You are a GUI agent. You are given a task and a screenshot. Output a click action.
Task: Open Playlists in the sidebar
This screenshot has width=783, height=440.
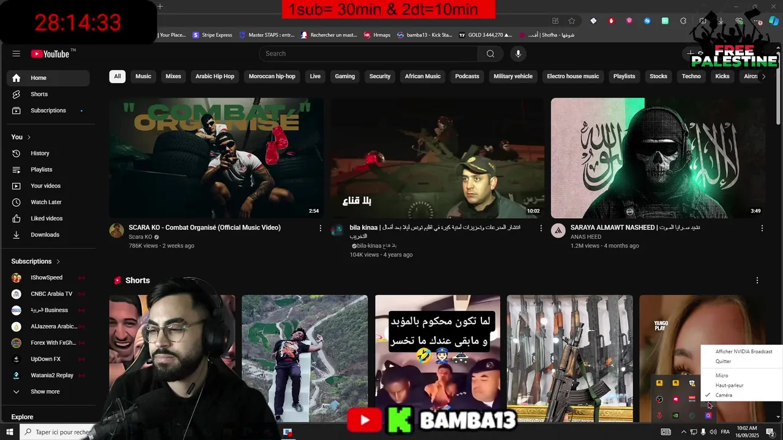tap(48, 169)
